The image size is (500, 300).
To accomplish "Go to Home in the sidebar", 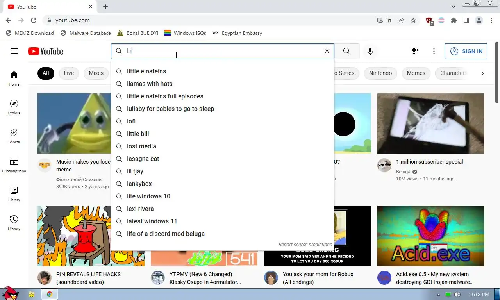I will 14,78.
